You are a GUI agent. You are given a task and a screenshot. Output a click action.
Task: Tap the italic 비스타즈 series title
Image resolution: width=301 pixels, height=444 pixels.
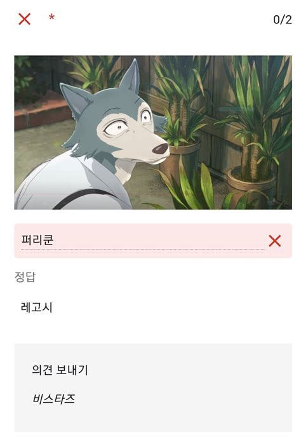pos(54,399)
